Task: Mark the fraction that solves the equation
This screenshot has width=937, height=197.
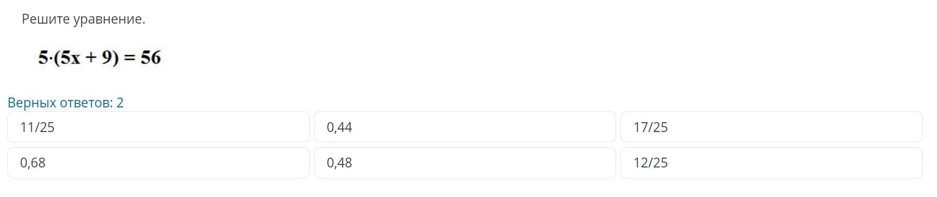Action: pos(158,127)
